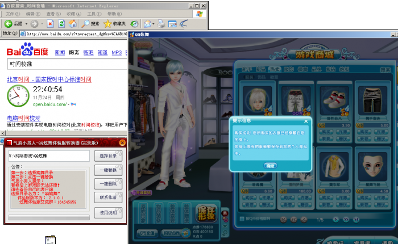This screenshot has height=244, width=398.
Task: Click the 开通紫钻 badge in game
Action: point(142,193)
